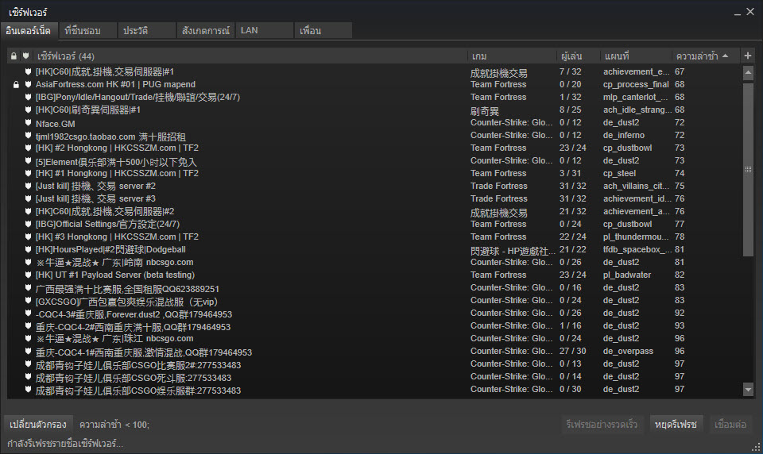Select the Nface.GM server row
This screenshot has width=763, height=454.
(x=374, y=122)
